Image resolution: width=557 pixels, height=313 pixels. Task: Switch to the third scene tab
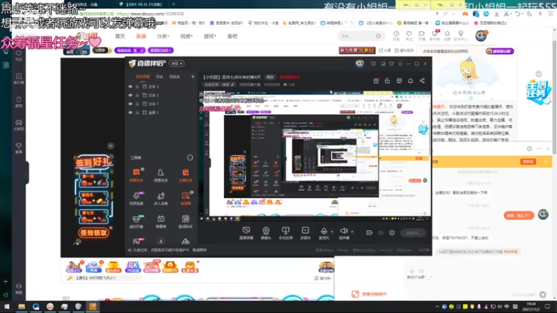[174, 77]
